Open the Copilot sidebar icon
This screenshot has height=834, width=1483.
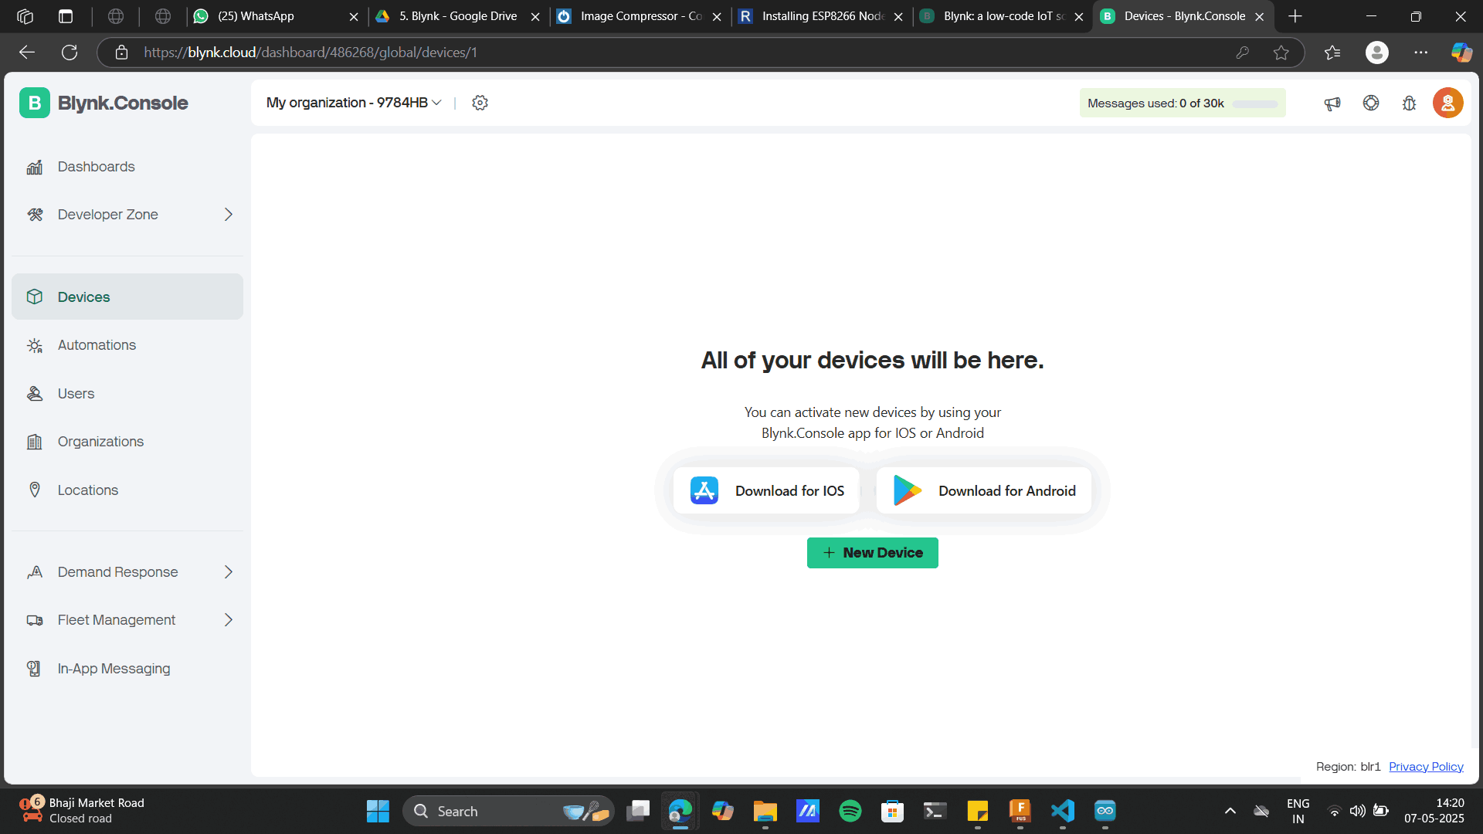(1461, 53)
